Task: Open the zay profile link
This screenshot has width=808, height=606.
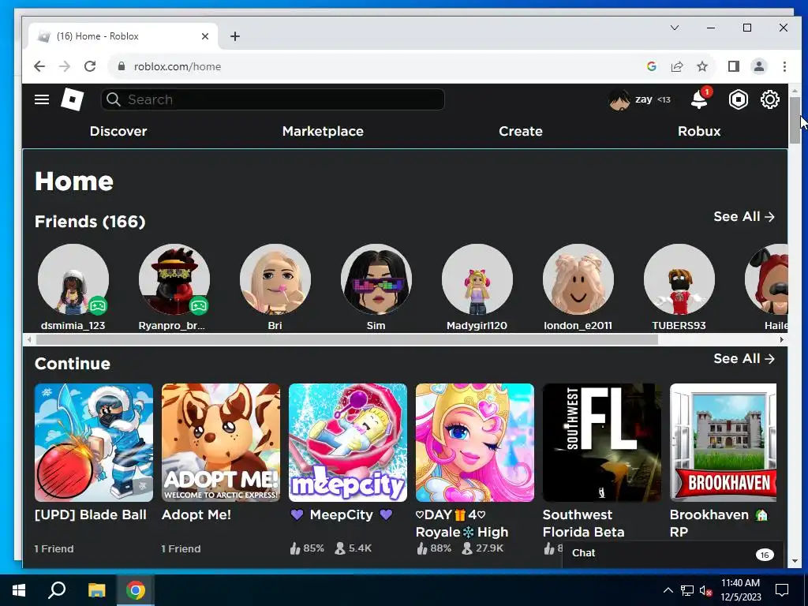Action: pyautogui.click(x=644, y=99)
